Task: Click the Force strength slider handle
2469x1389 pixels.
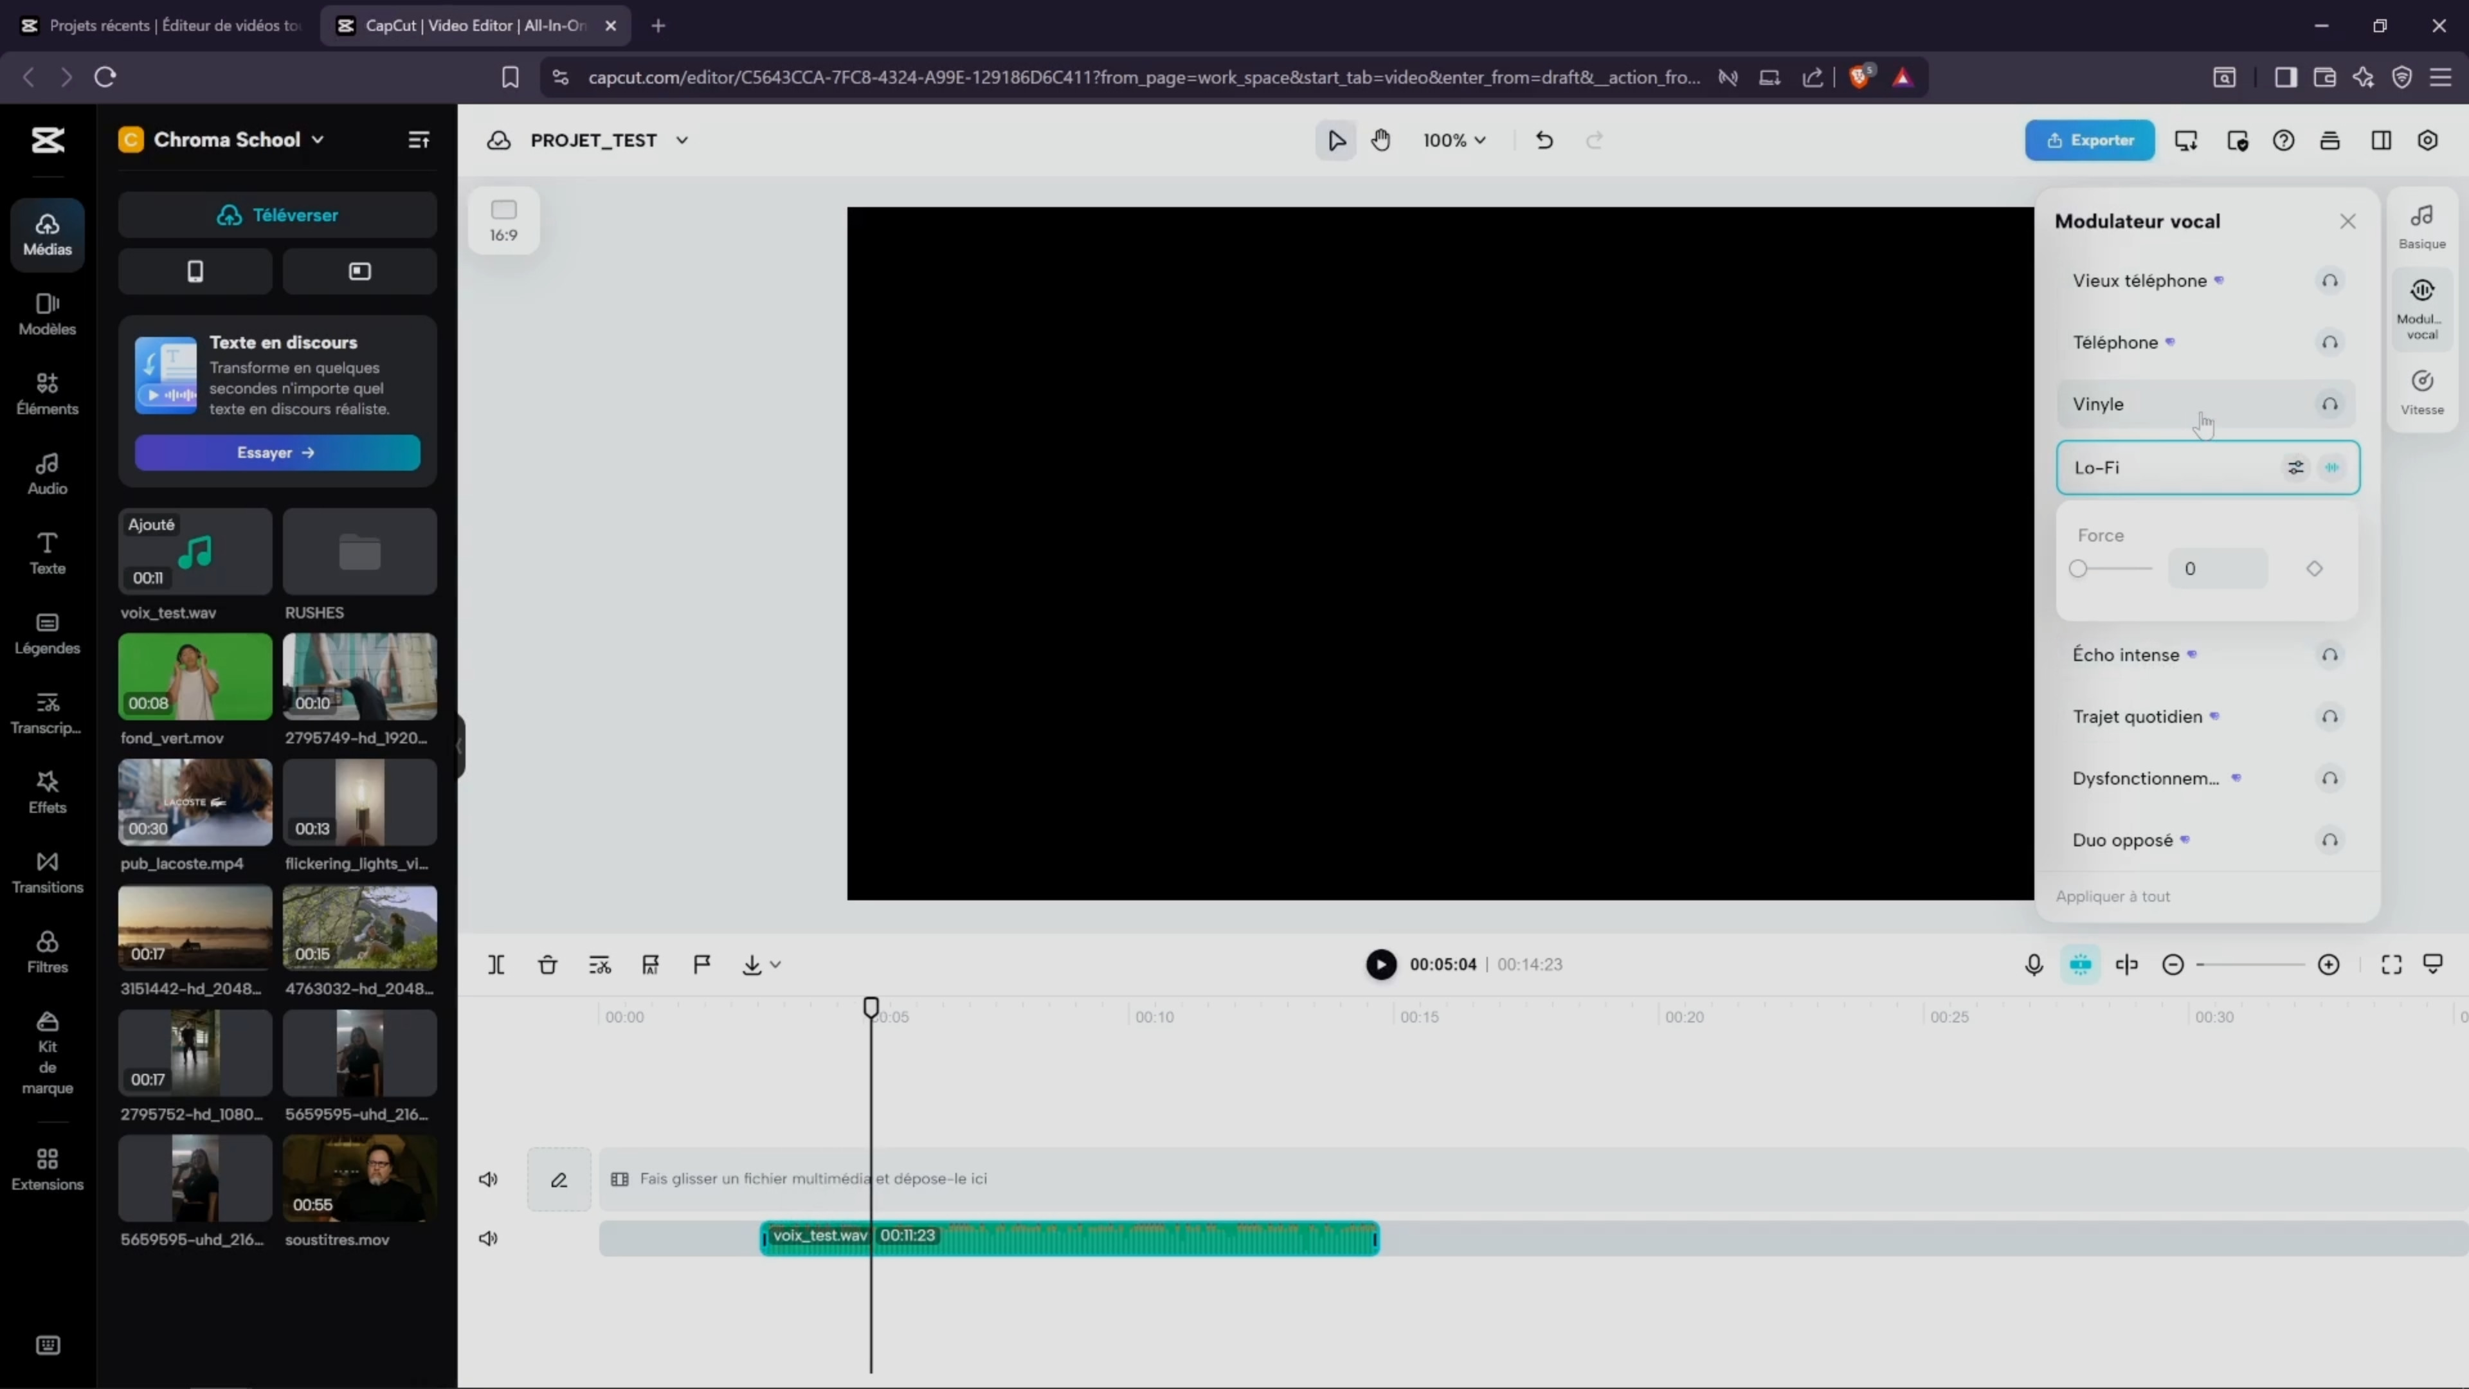Action: (x=2077, y=568)
